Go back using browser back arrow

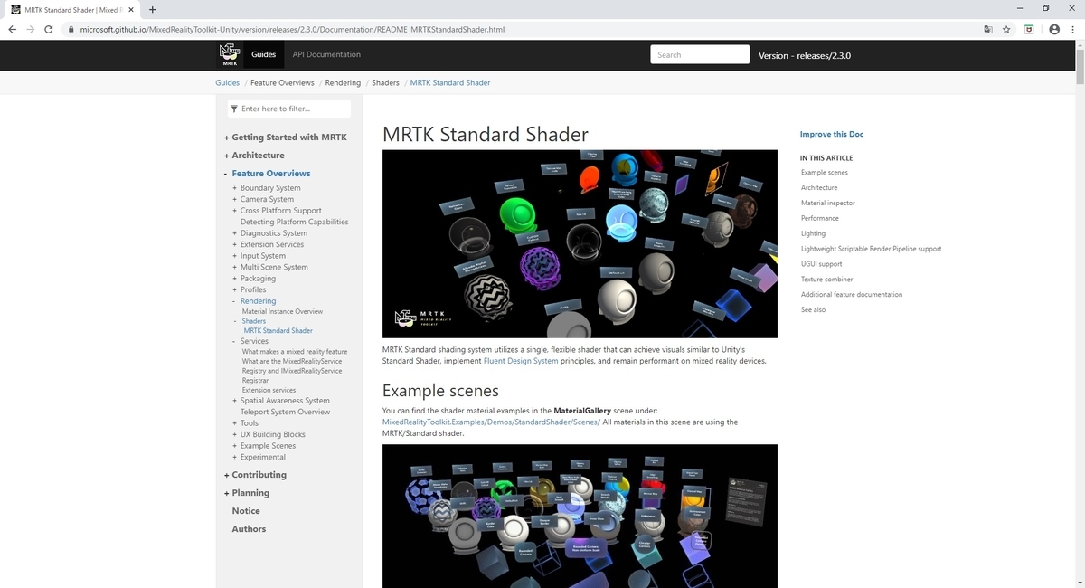coord(13,29)
